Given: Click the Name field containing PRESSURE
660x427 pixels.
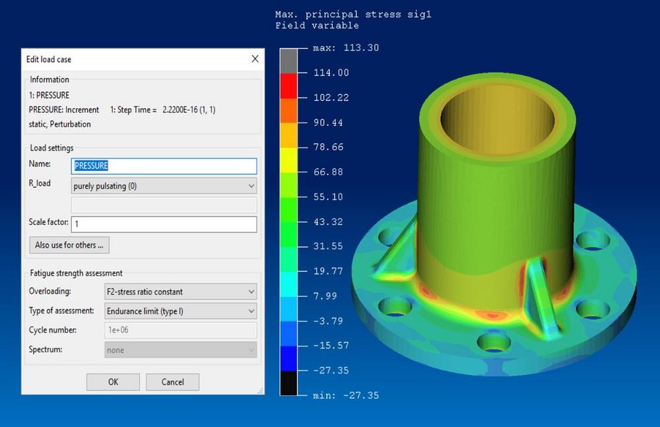Looking at the screenshot, I should click(163, 166).
